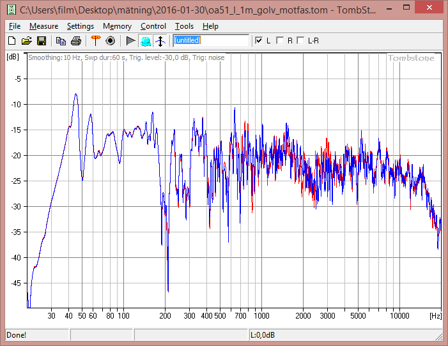Click the round speaker record icon
Viewport: 448px width, 346px height.
tap(111, 41)
